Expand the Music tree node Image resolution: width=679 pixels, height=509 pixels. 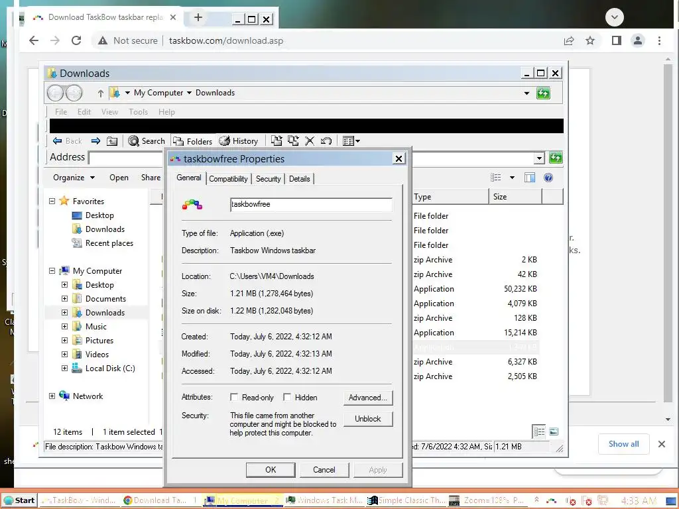click(64, 326)
